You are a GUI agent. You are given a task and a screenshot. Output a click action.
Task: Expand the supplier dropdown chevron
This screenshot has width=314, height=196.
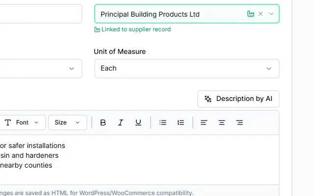pos(271,14)
